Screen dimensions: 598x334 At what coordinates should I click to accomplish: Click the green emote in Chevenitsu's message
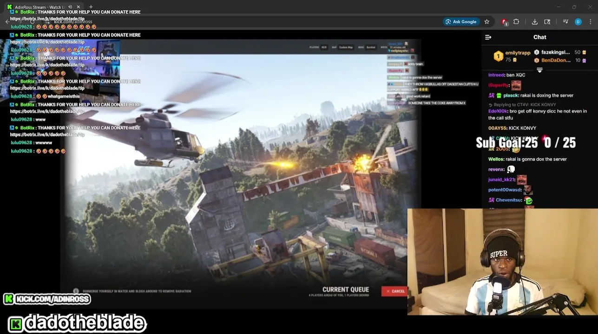point(529,200)
